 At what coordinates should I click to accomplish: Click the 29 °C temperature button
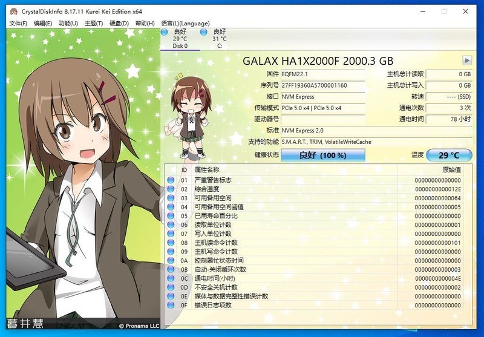(449, 155)
